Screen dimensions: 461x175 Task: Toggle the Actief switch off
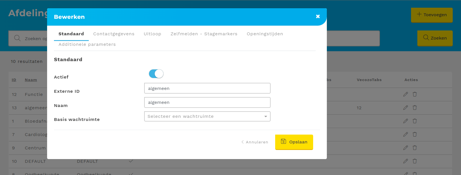(156, 74)
